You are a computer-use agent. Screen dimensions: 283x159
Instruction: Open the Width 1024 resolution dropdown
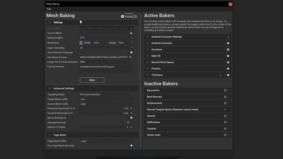tap(100, 43)
